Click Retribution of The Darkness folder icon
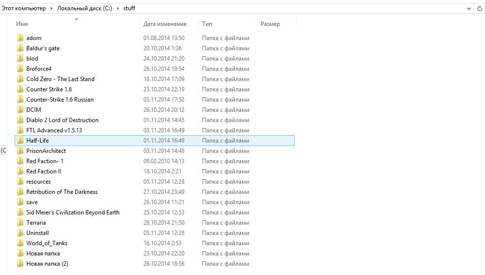 click(x=20, y=191)
